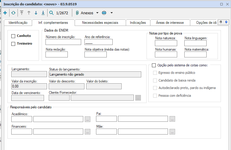The width and height of the screenshot is (231, 150).
Task: Open the Identificação tab
Action: [18, 23]
